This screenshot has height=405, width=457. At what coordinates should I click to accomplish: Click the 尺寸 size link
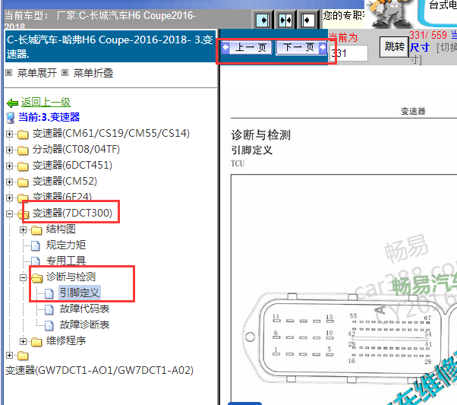420,47
